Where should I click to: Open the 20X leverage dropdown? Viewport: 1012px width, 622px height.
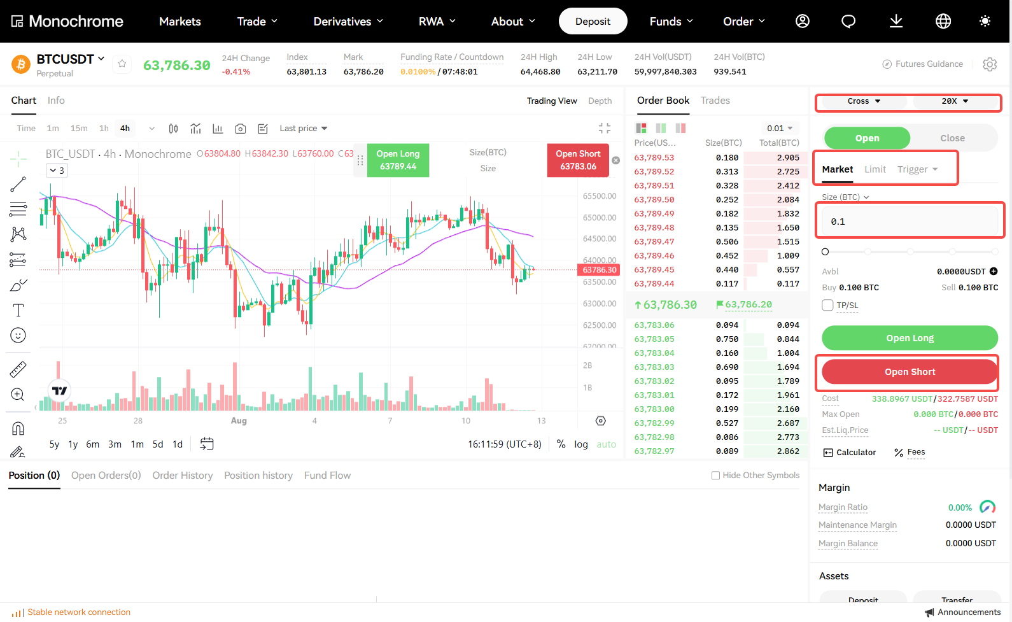coord(955,101)
